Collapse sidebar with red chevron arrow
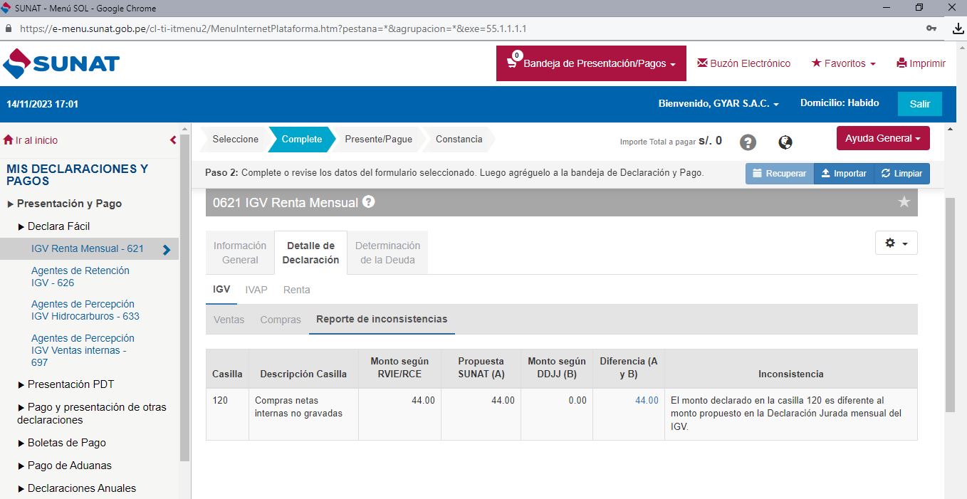Image resolution: width=967 pixels, height=499 pixels. (x=173, y=140)
